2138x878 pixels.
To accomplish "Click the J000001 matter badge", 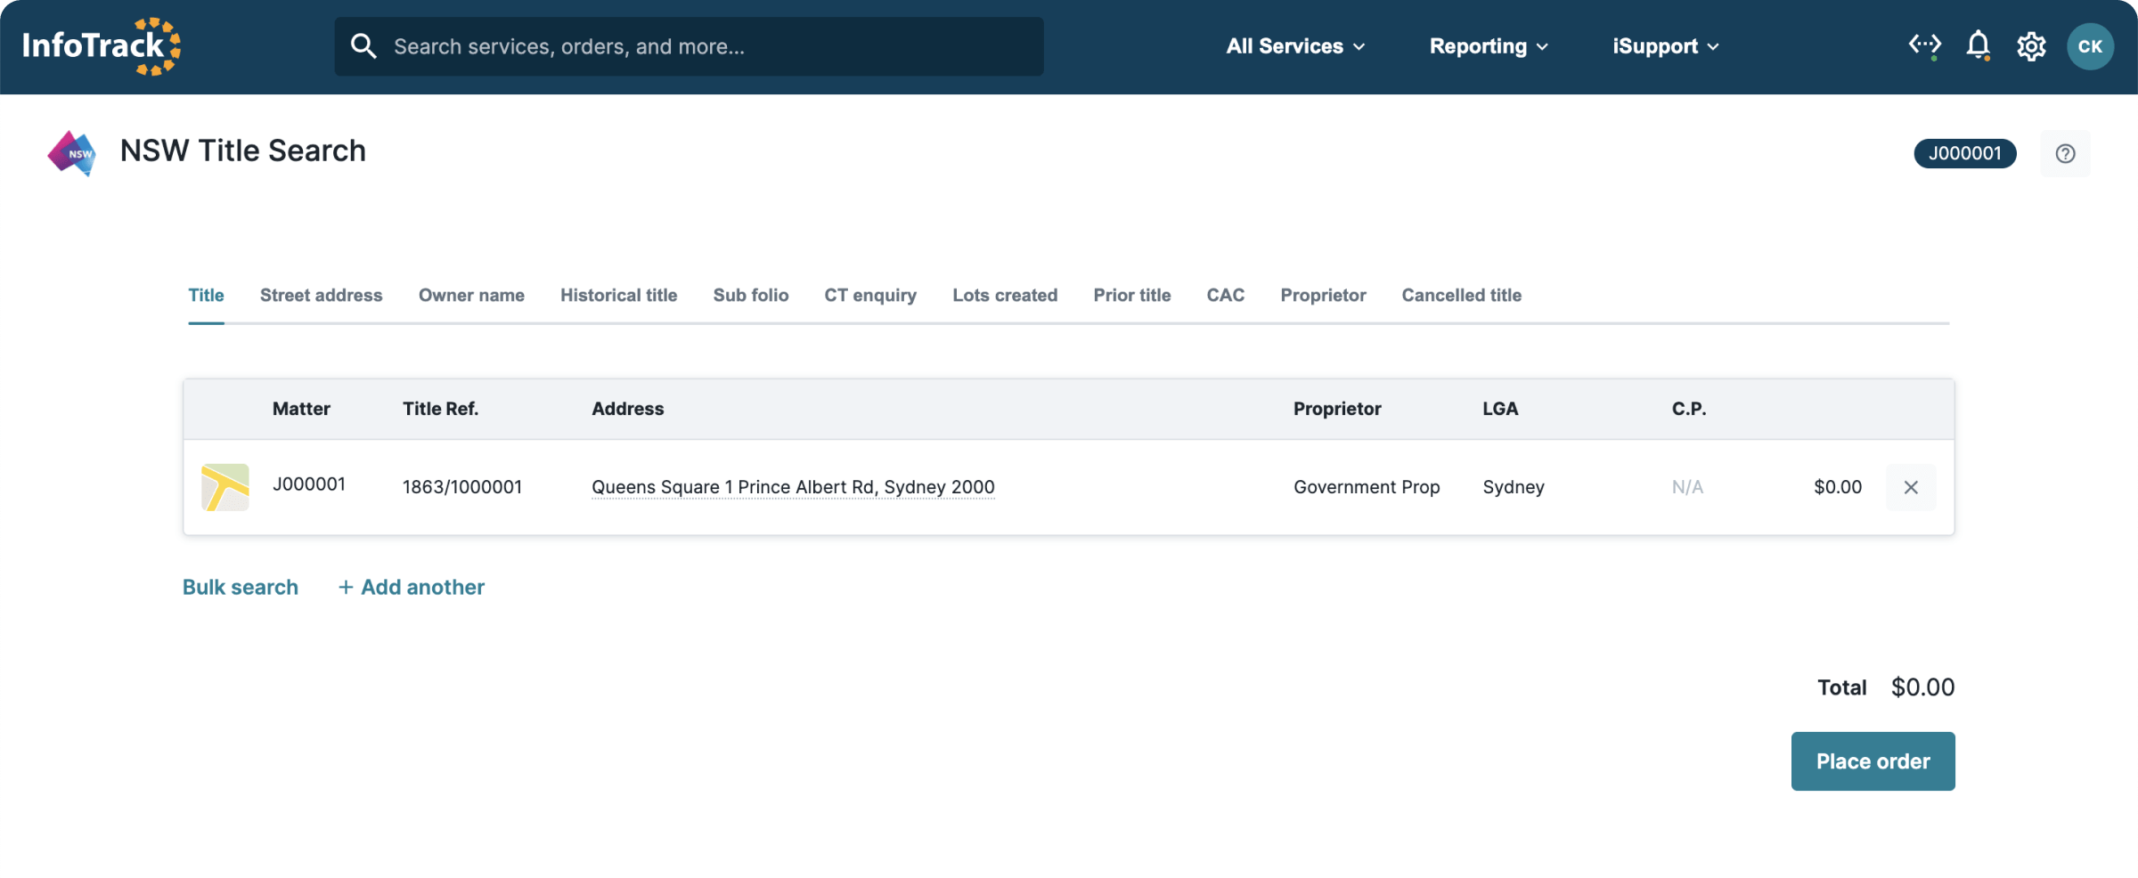I will click(1964, 153).
